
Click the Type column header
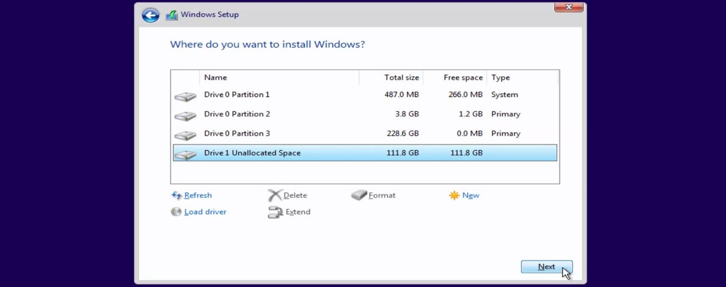coord(501,77)
